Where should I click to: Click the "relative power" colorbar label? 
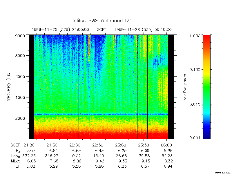(185, 87)
